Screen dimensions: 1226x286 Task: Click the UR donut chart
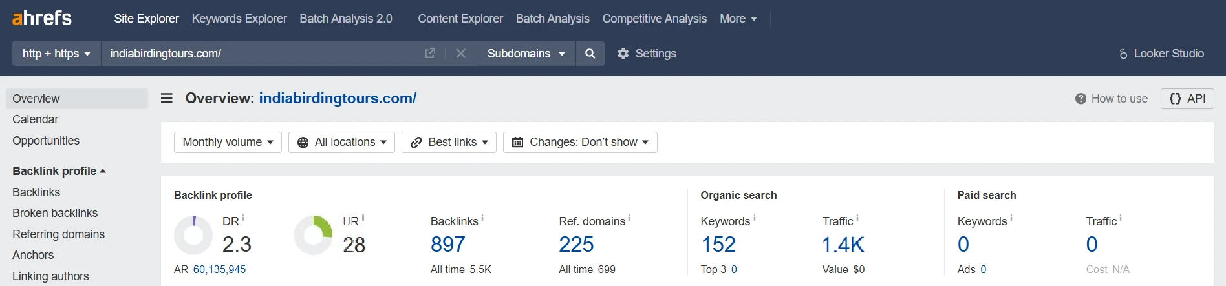pyautogui.click(x=314, y=235)
